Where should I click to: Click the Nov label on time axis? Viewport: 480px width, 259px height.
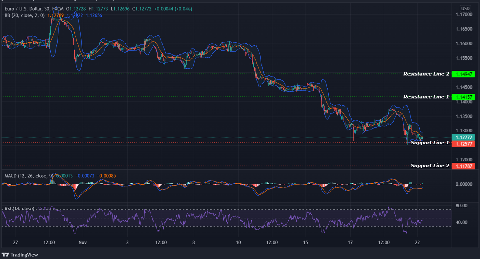tap(83, 242)
